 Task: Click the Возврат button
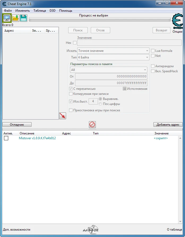coord(161,30)
